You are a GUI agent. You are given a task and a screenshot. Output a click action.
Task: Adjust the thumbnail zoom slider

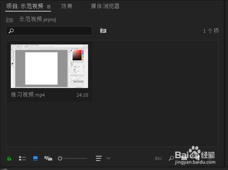[x=73, y=158]
